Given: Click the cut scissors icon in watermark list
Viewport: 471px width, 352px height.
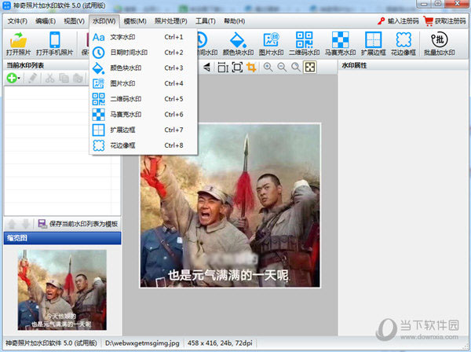Looking at the screenshot, I should [x=49, y=78].
